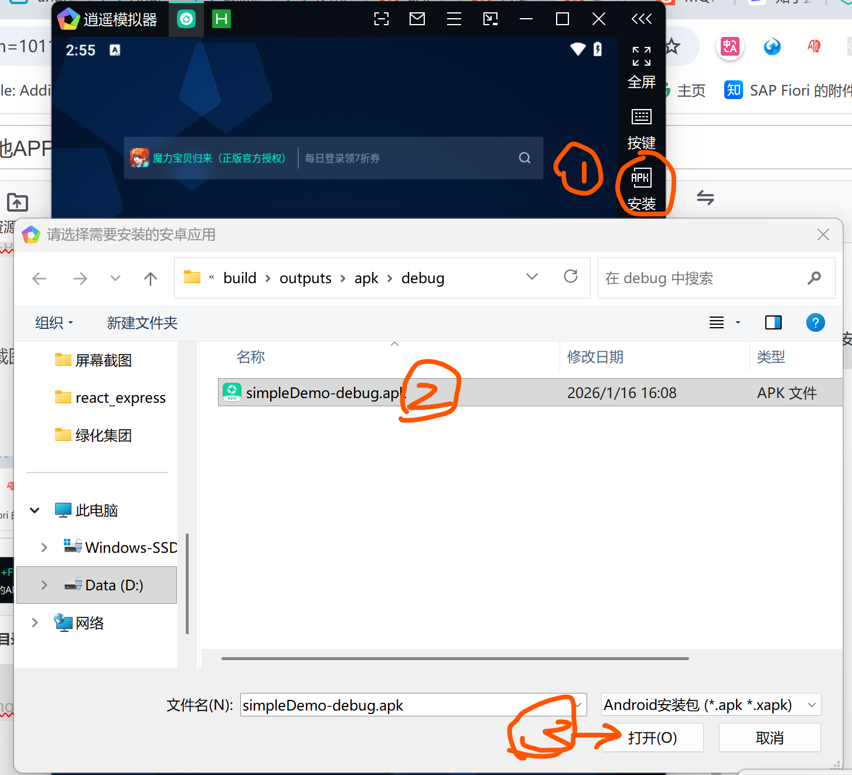Expand the Windows-SSD drive node
The image size is (852, 775).
click(x=44, y=548)
